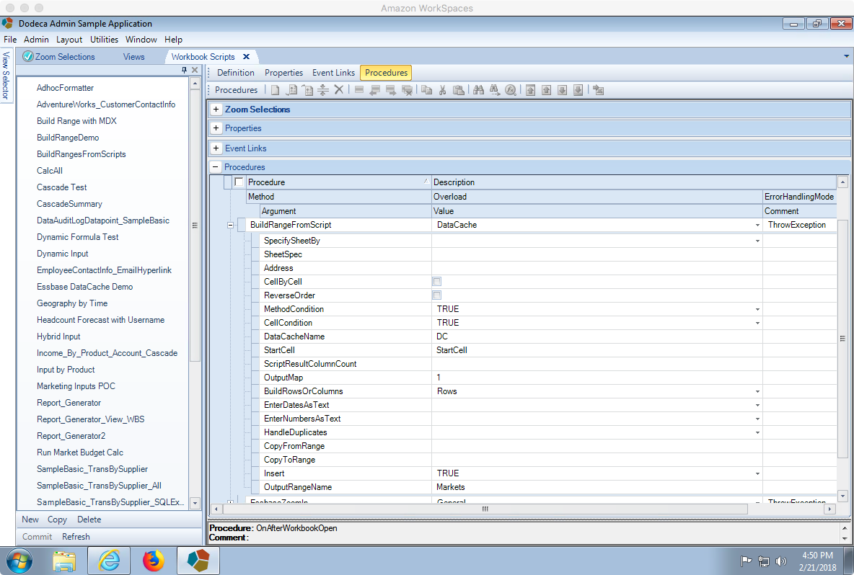Move item to bottom with arrow icon
The width and height of the screenshot is (854, 575).
pyautogui.click(x=578, y=90)
